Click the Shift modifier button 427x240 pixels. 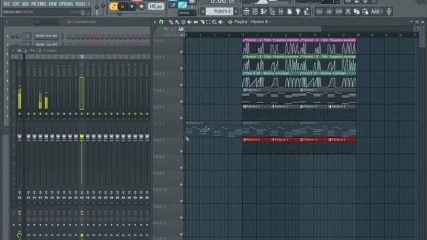(338, 11)
